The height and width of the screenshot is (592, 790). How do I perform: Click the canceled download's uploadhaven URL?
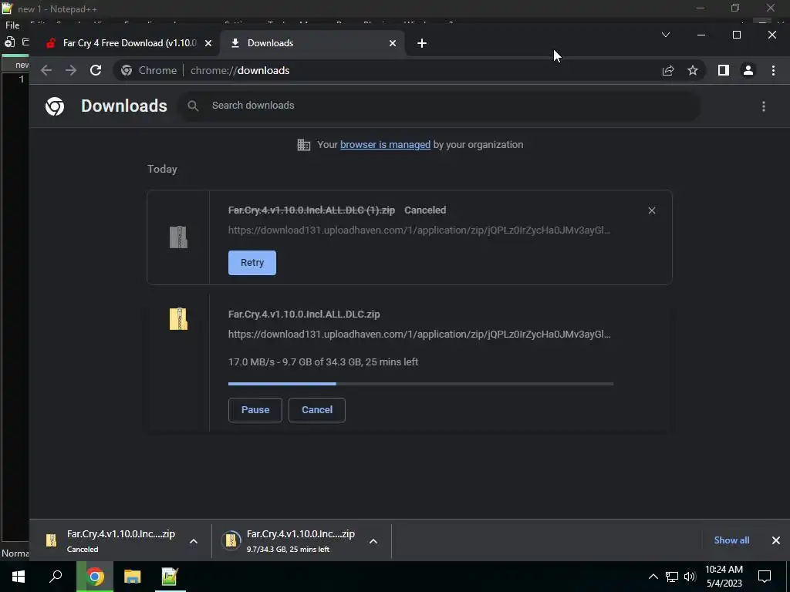pyautogui.click(x=419, y=230)
